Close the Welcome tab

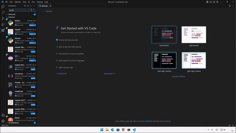[x=50, y=6]
